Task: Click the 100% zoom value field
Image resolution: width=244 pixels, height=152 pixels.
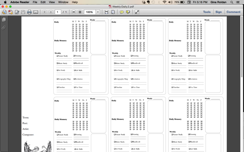Action: point(90,12)
